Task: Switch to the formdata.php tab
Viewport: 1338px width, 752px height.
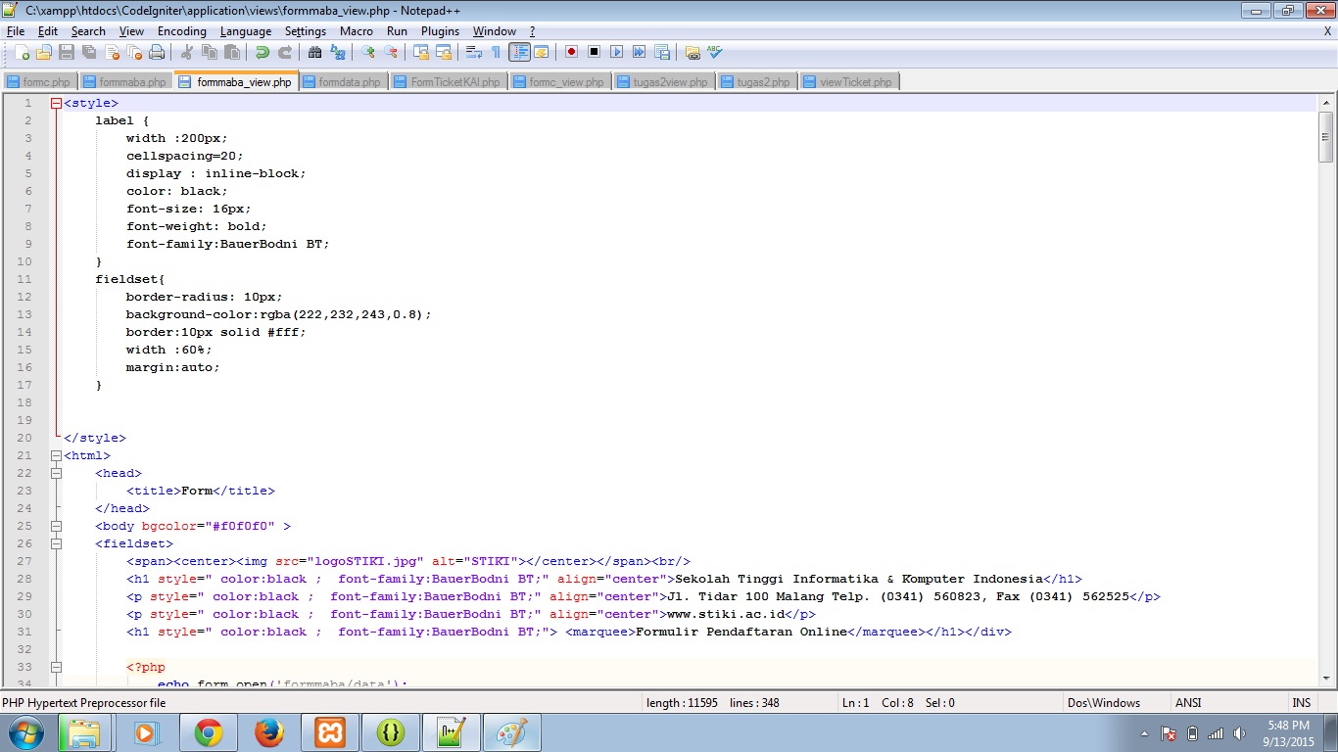Action: [x=343, y=81]
